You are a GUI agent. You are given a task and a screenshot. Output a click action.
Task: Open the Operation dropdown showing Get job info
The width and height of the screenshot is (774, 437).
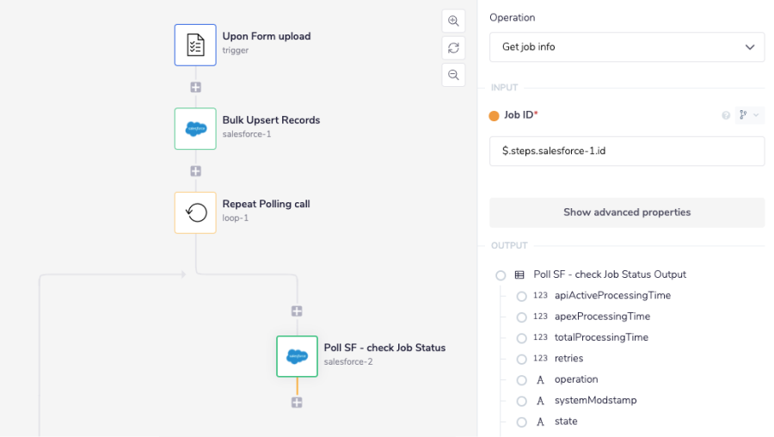pos(627,47)
